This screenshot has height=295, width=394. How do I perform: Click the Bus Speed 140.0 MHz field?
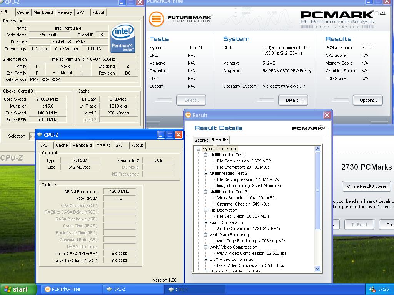coord(47,113)
